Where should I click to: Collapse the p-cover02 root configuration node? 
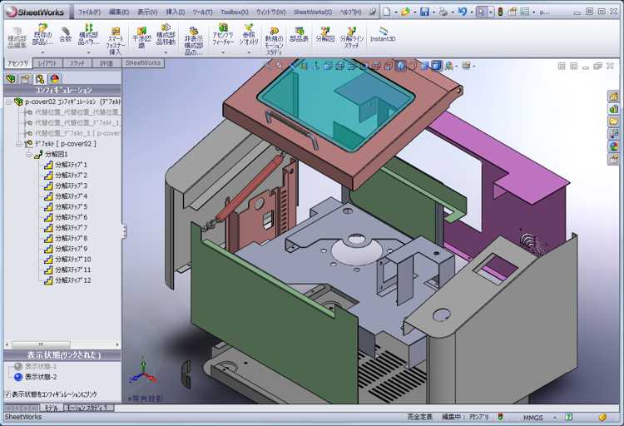8,102
